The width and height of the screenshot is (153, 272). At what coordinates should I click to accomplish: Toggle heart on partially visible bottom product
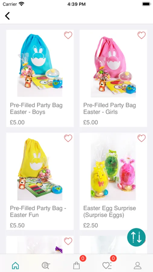(68, 241)
